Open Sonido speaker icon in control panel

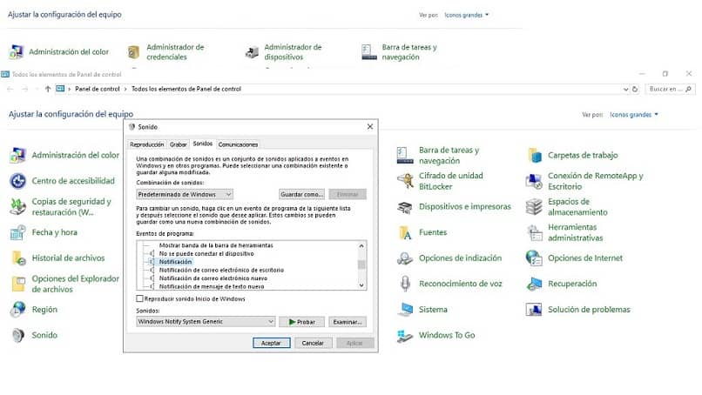coord(18,335)
